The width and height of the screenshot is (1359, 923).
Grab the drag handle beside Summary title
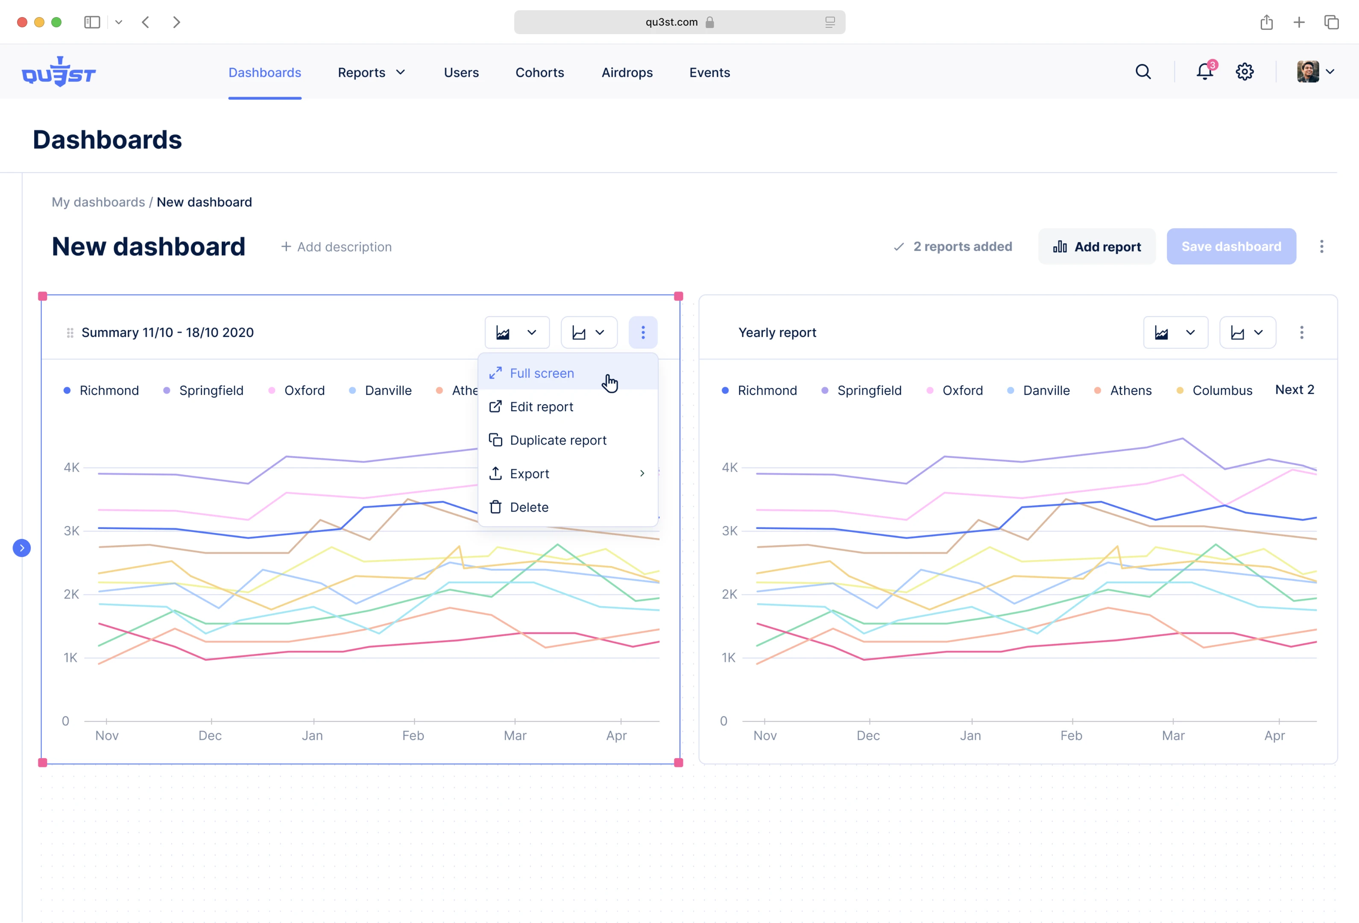(x=70, y=333)
